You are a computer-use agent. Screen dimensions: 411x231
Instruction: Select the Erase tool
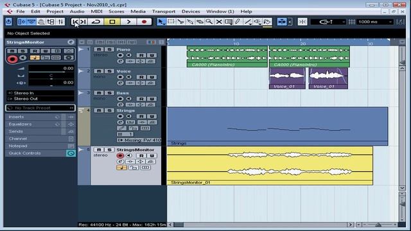(x=200, y=22)
